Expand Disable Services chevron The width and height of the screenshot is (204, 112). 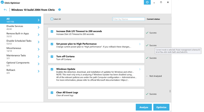click(39, 27)
